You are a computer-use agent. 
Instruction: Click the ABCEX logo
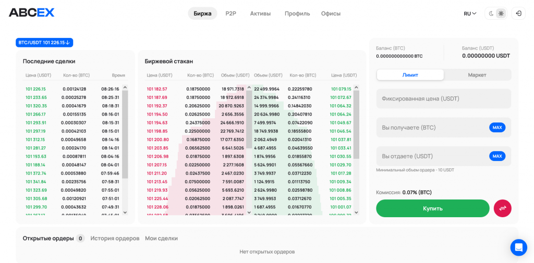point(32,13)
